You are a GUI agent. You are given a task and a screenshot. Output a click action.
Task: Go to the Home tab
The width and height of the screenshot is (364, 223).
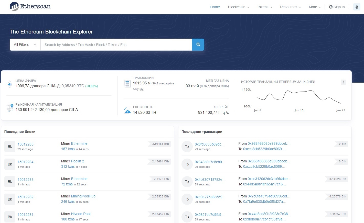(215, 7)
